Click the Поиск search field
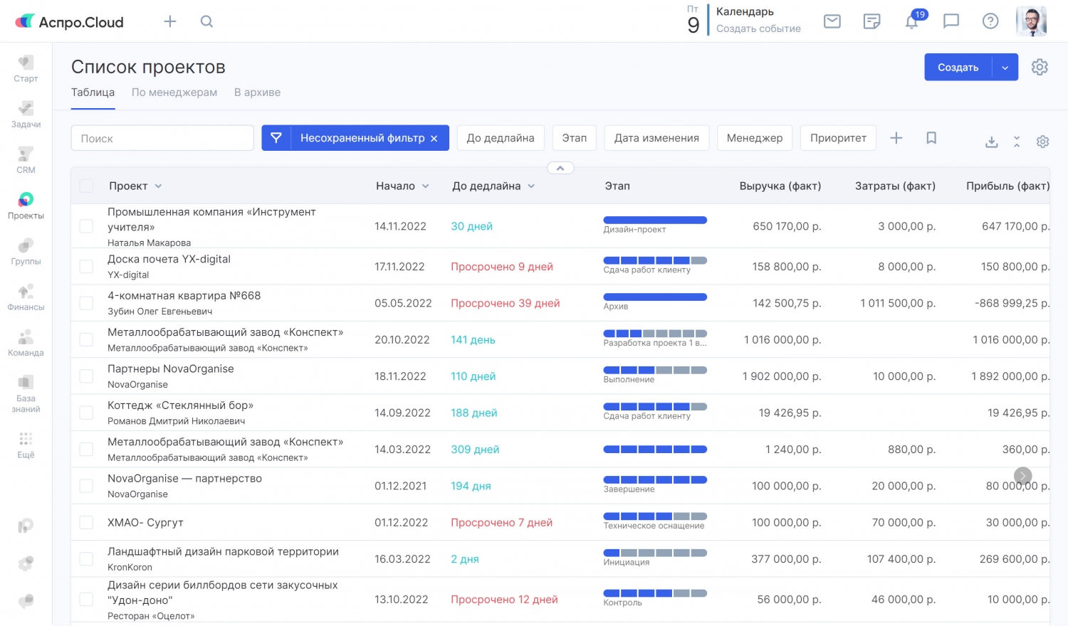The image size is (1068, 626). click(162, 138)
